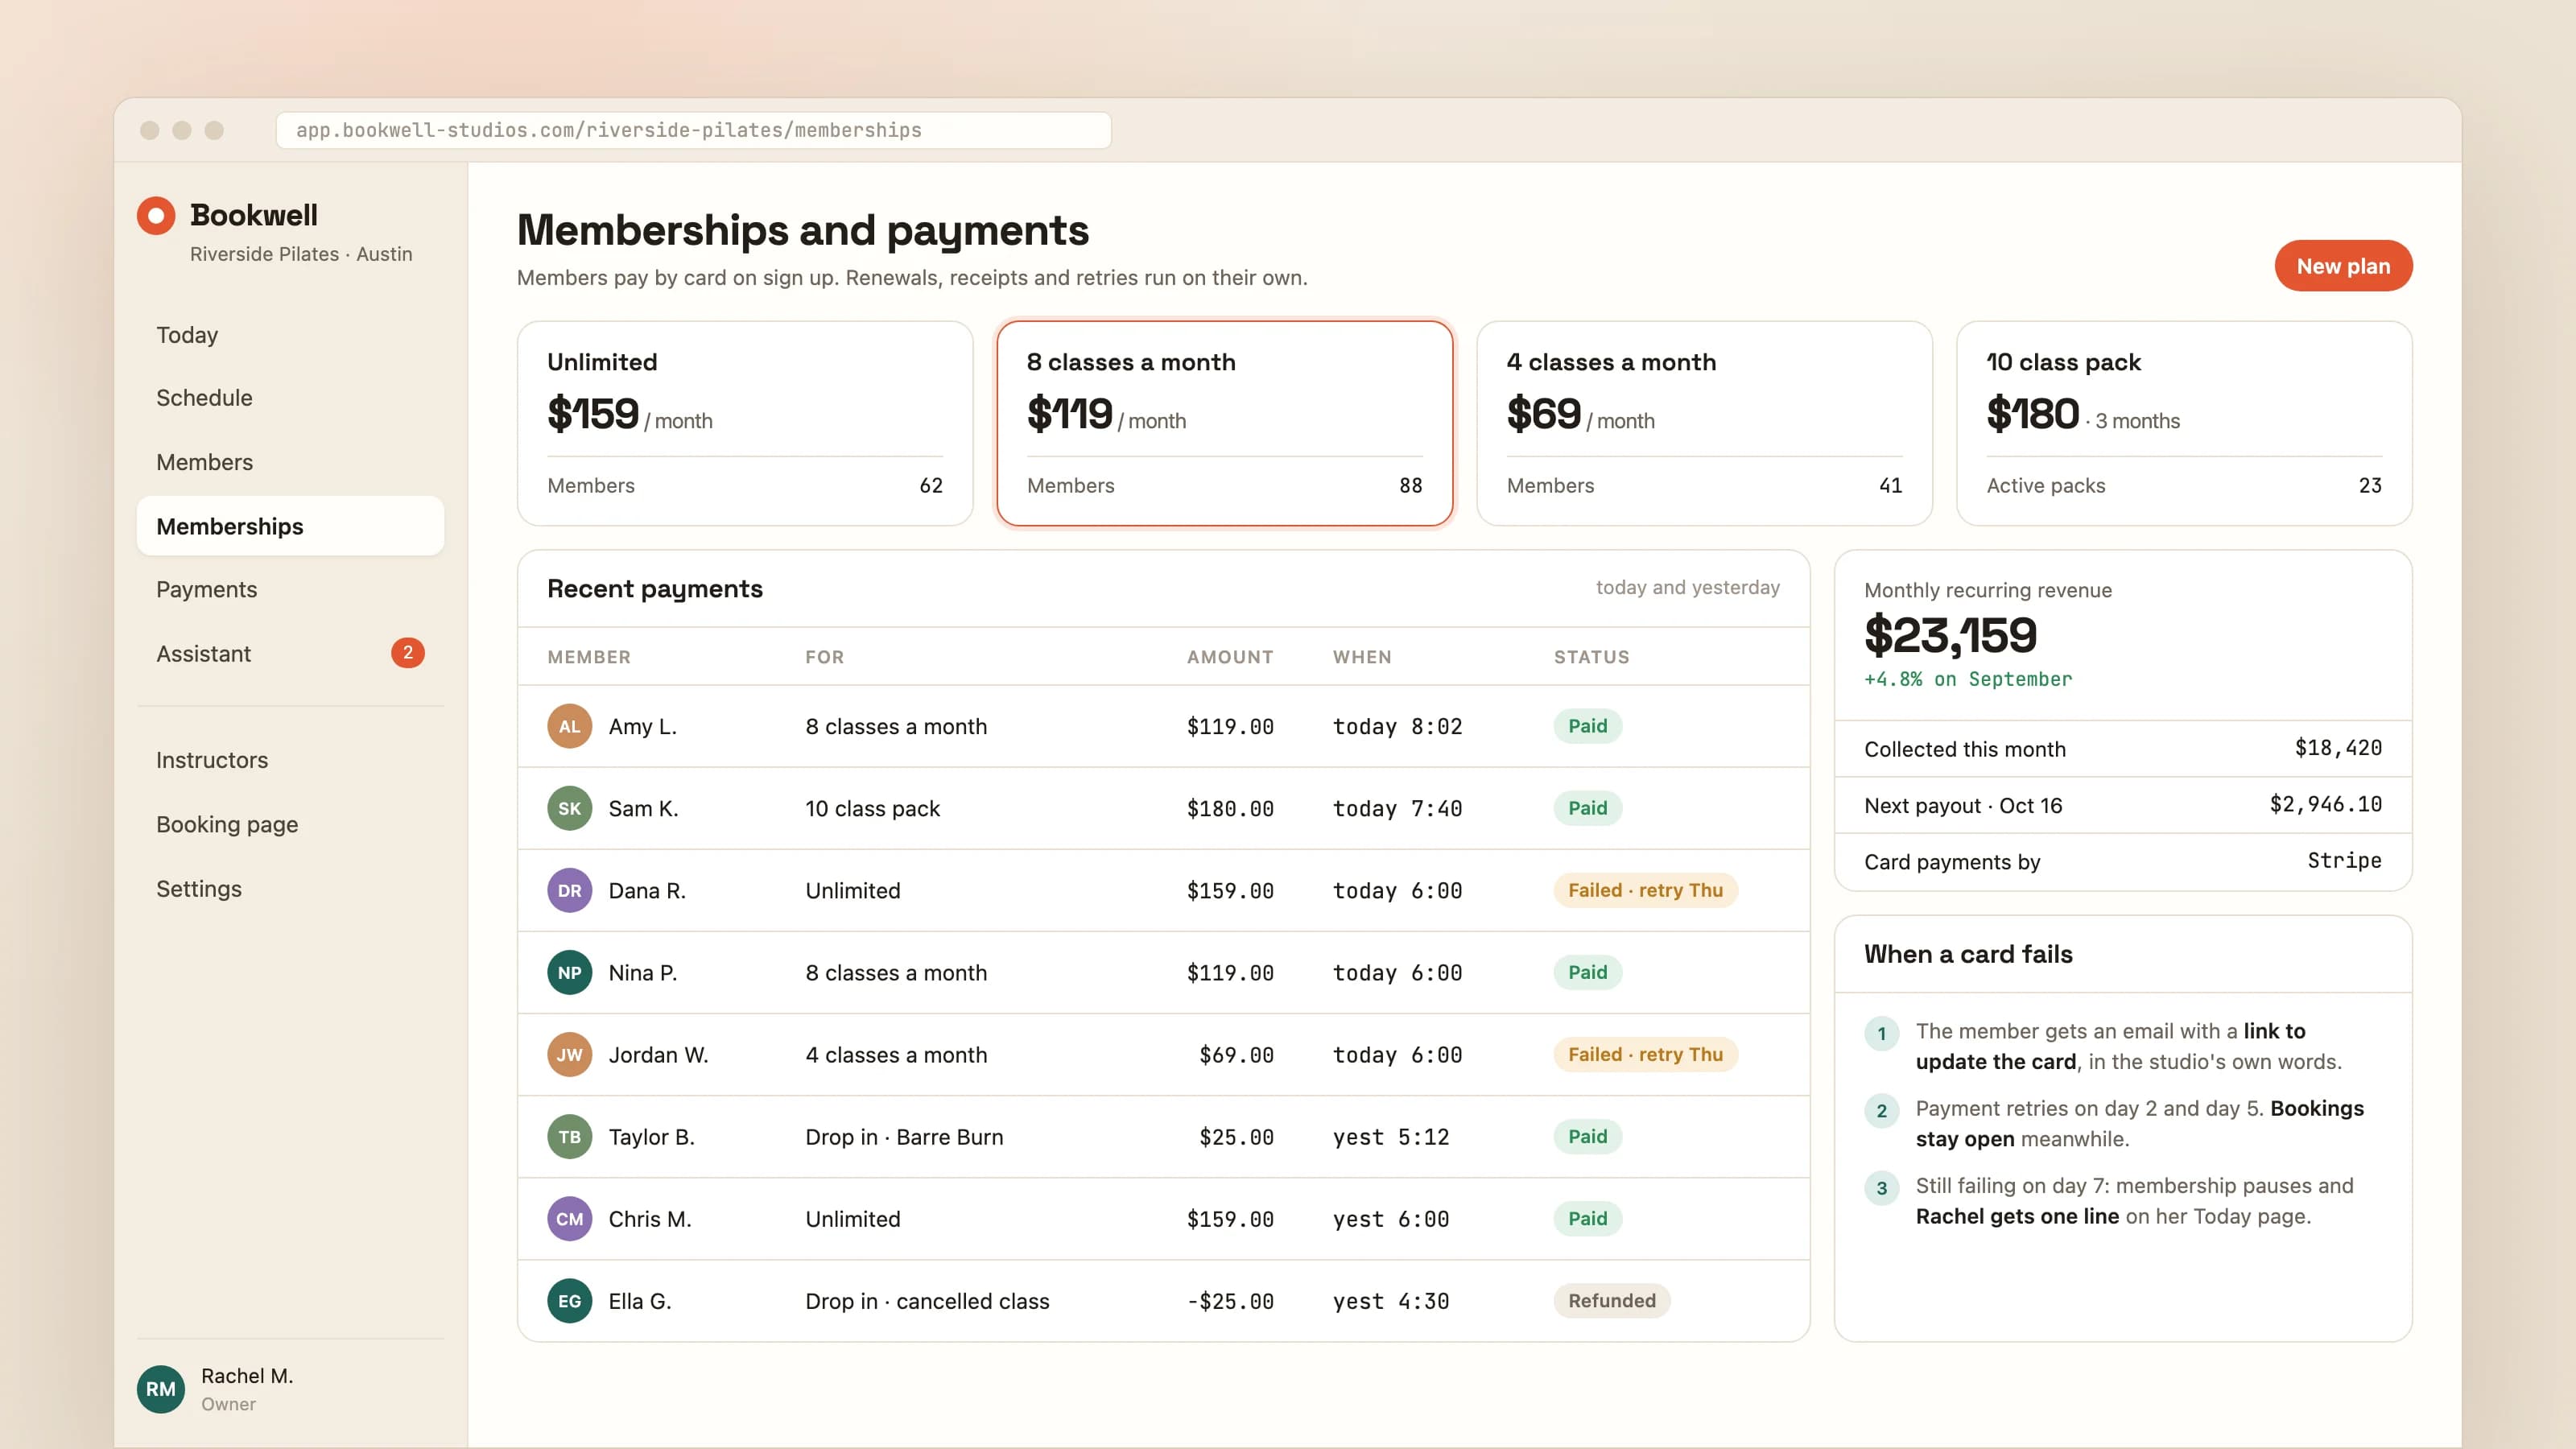Click Ella G.'s EG avatar
Image resolution: width=2576 pixels, height=1449 pixels.
click(569, 1301)
